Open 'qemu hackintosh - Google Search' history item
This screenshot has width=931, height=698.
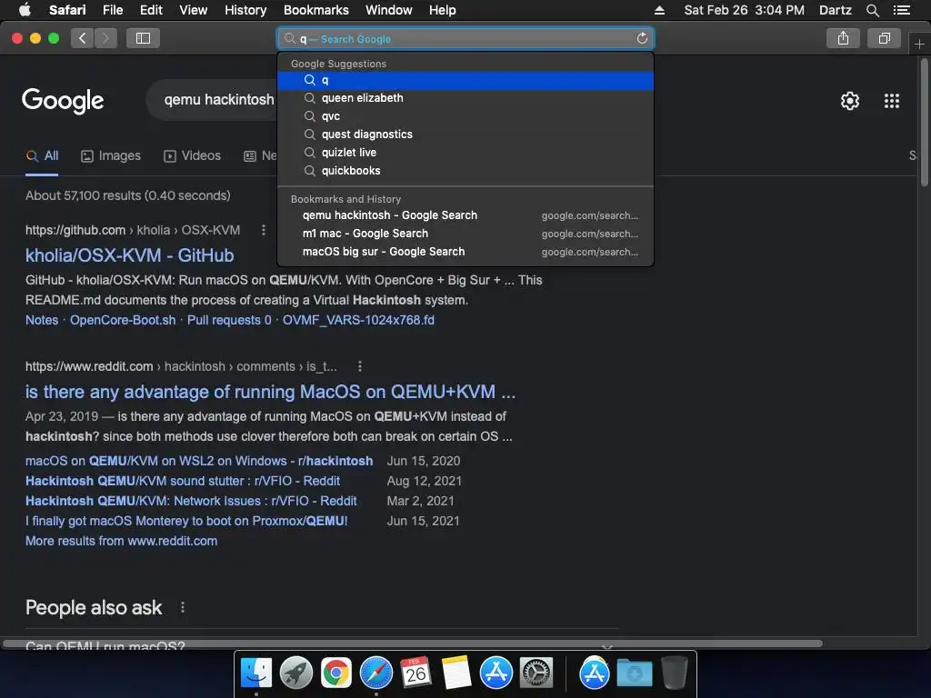coord(465,215)
